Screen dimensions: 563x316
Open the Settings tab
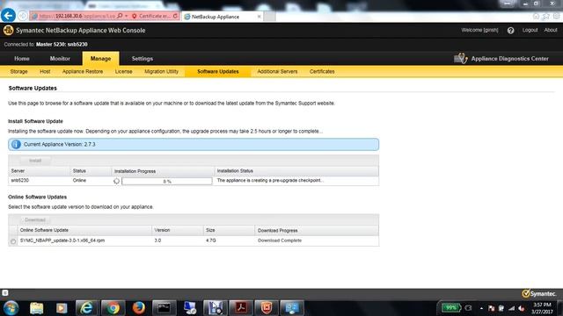143,59
